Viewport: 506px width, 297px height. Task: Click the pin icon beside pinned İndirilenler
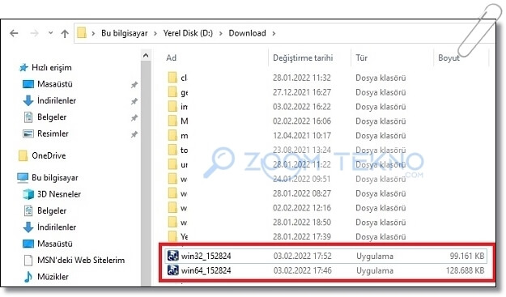(134, 101)
